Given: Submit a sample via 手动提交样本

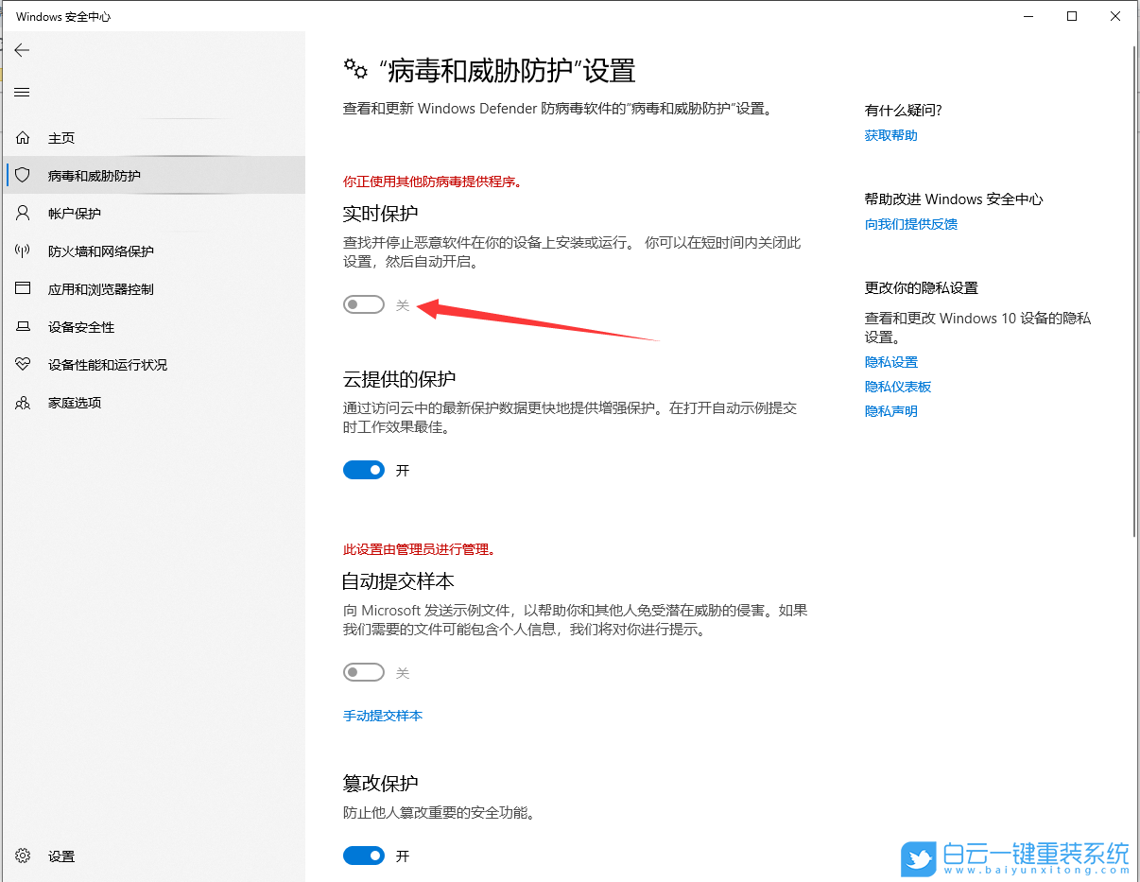Looking at the screenshot, I should [383, 716].
